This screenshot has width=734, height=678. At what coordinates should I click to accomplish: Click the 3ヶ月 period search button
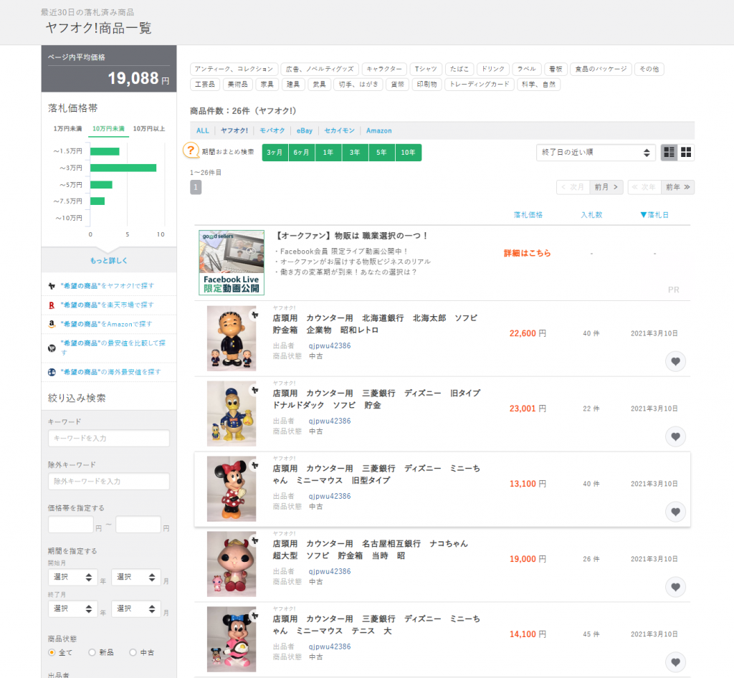coord(275,153)
